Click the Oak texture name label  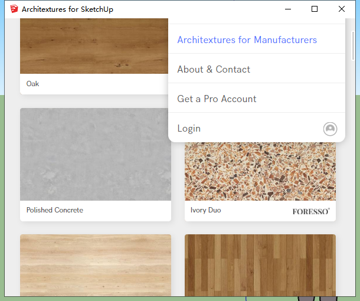(x=32, y=84)
